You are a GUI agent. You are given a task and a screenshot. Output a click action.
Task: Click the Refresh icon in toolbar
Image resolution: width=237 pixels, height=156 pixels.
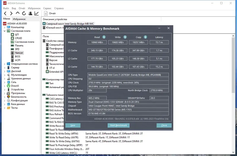(x=24, y=13)
